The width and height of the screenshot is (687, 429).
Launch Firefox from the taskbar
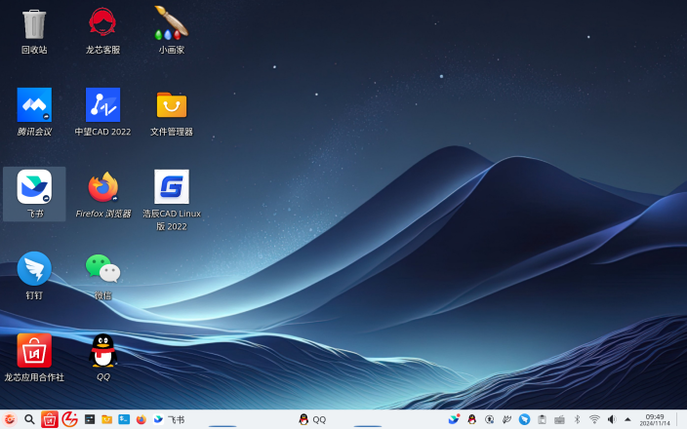(141, 420)
